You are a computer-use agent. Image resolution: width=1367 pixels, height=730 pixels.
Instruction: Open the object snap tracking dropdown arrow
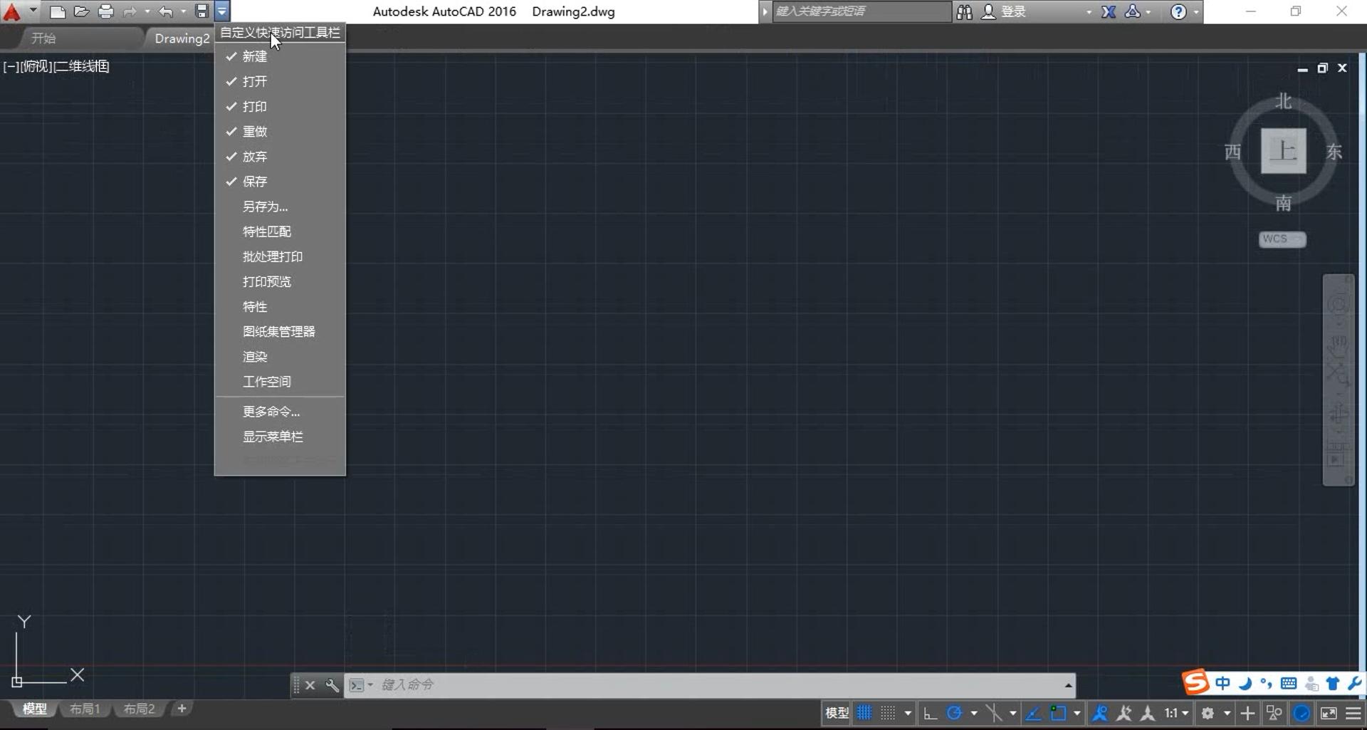[x=1012, y=713]
